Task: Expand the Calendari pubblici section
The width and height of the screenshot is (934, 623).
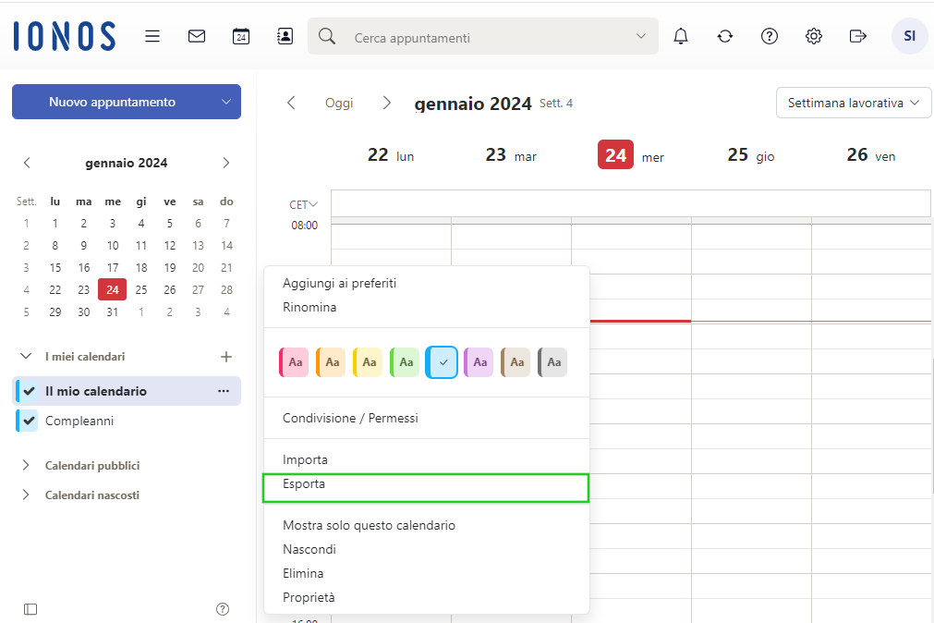Action: [x=26, y=466]
